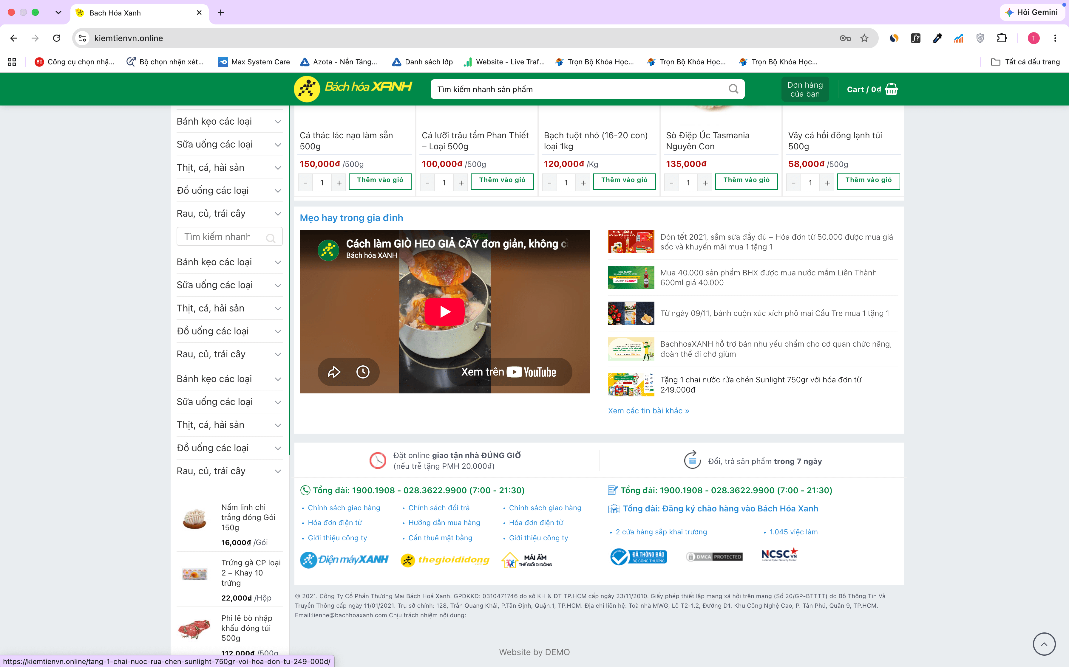1069x667 pixels.
Task: Bookmark this page with the star icon
Action: point(864,38)
